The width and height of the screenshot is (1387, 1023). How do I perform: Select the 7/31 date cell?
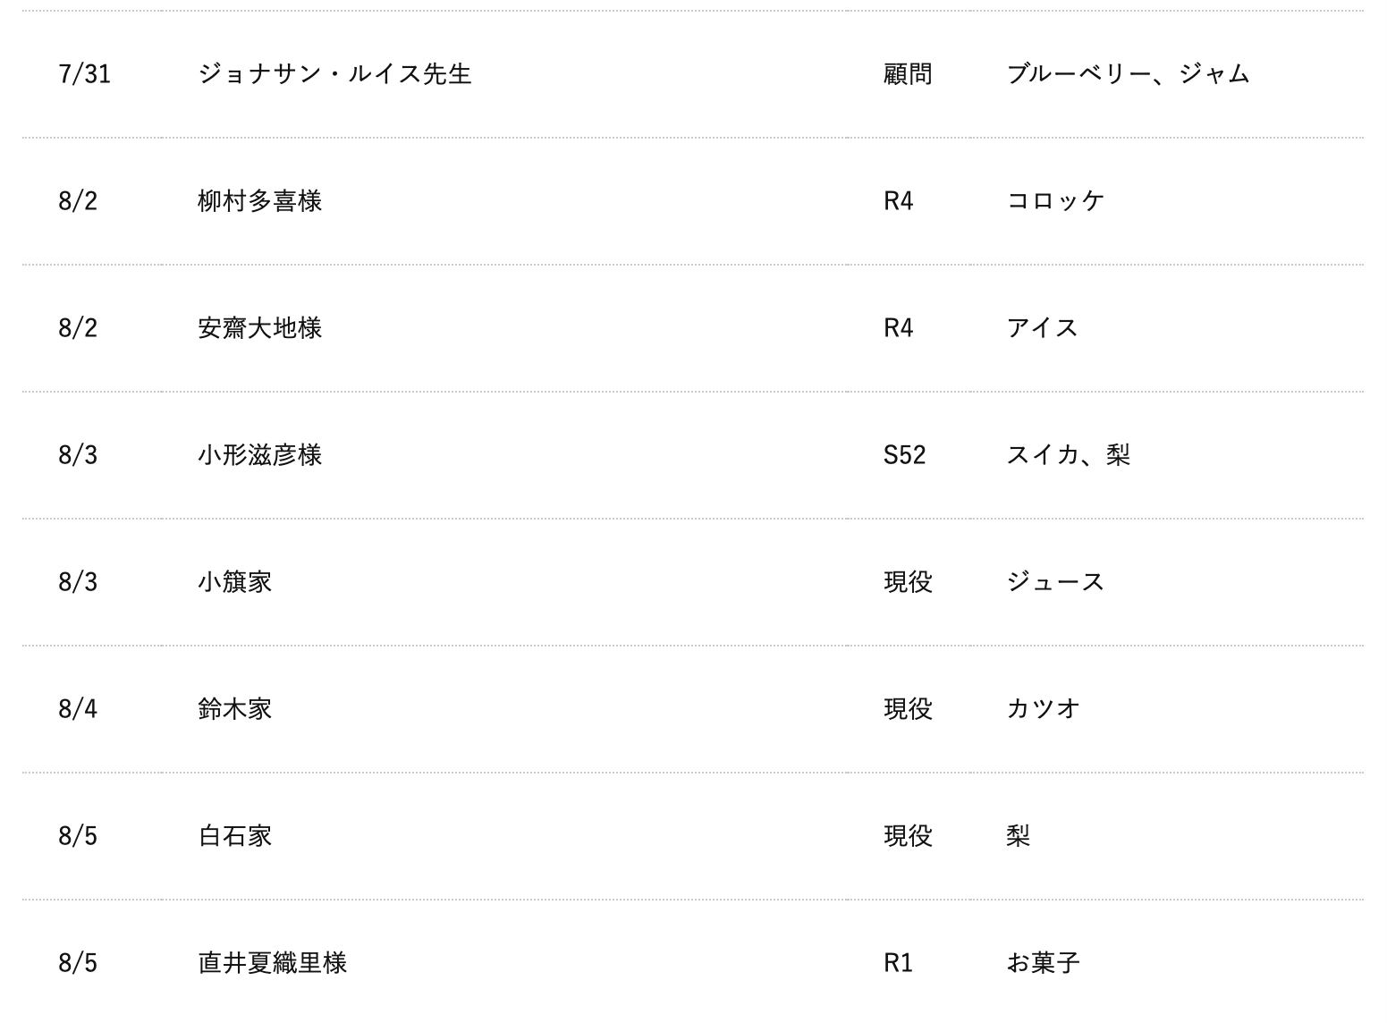click(85, 74)
